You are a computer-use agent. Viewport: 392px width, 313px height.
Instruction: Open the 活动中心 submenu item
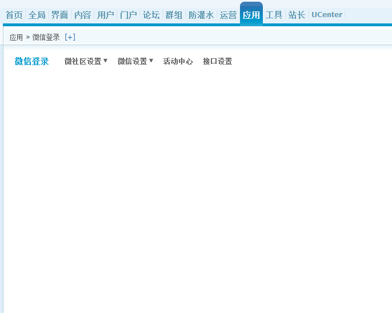tap(178, 61)
